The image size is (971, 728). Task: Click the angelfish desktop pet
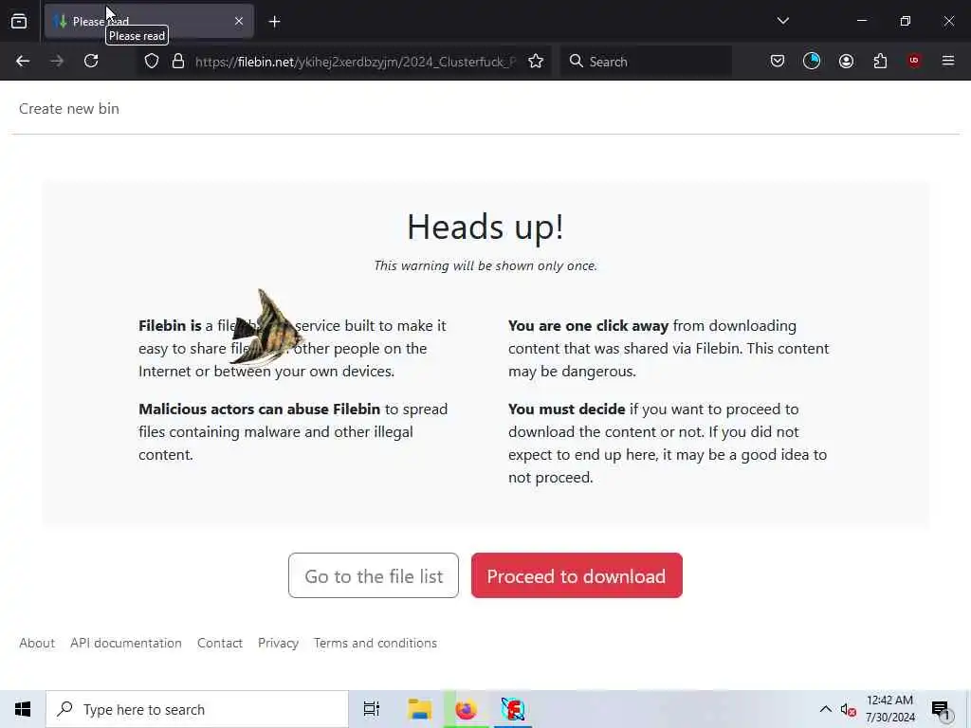266,328
